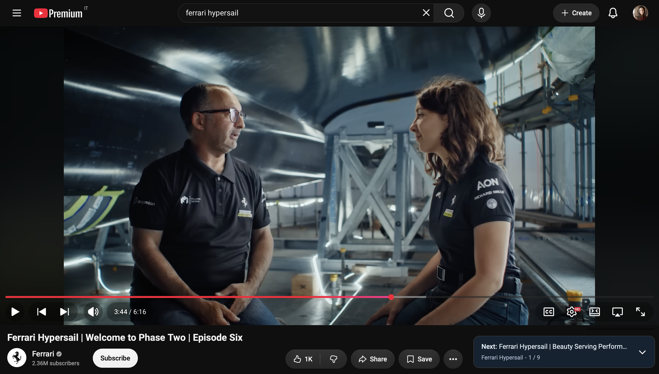Clear the search text with X
Image resolution: width=659 pixels, height=374 pixels.
click(426, 13)
